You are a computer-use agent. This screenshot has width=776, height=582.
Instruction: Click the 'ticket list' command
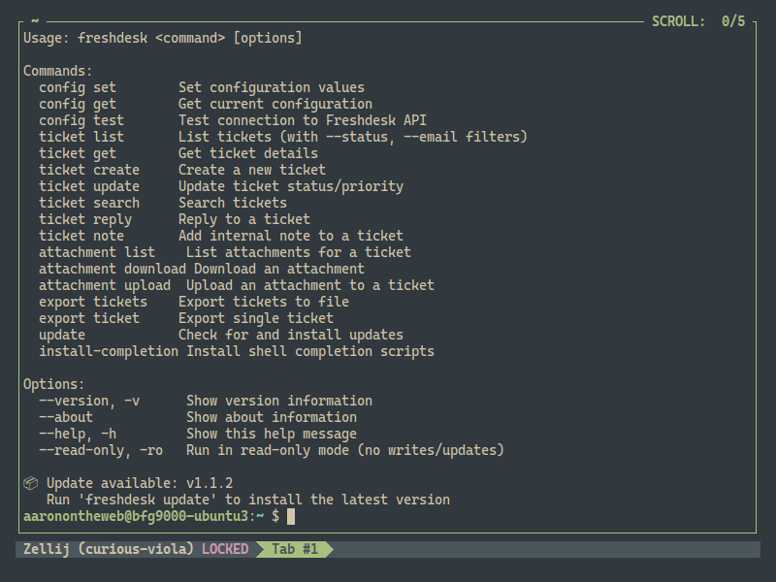tap(81, 137)
